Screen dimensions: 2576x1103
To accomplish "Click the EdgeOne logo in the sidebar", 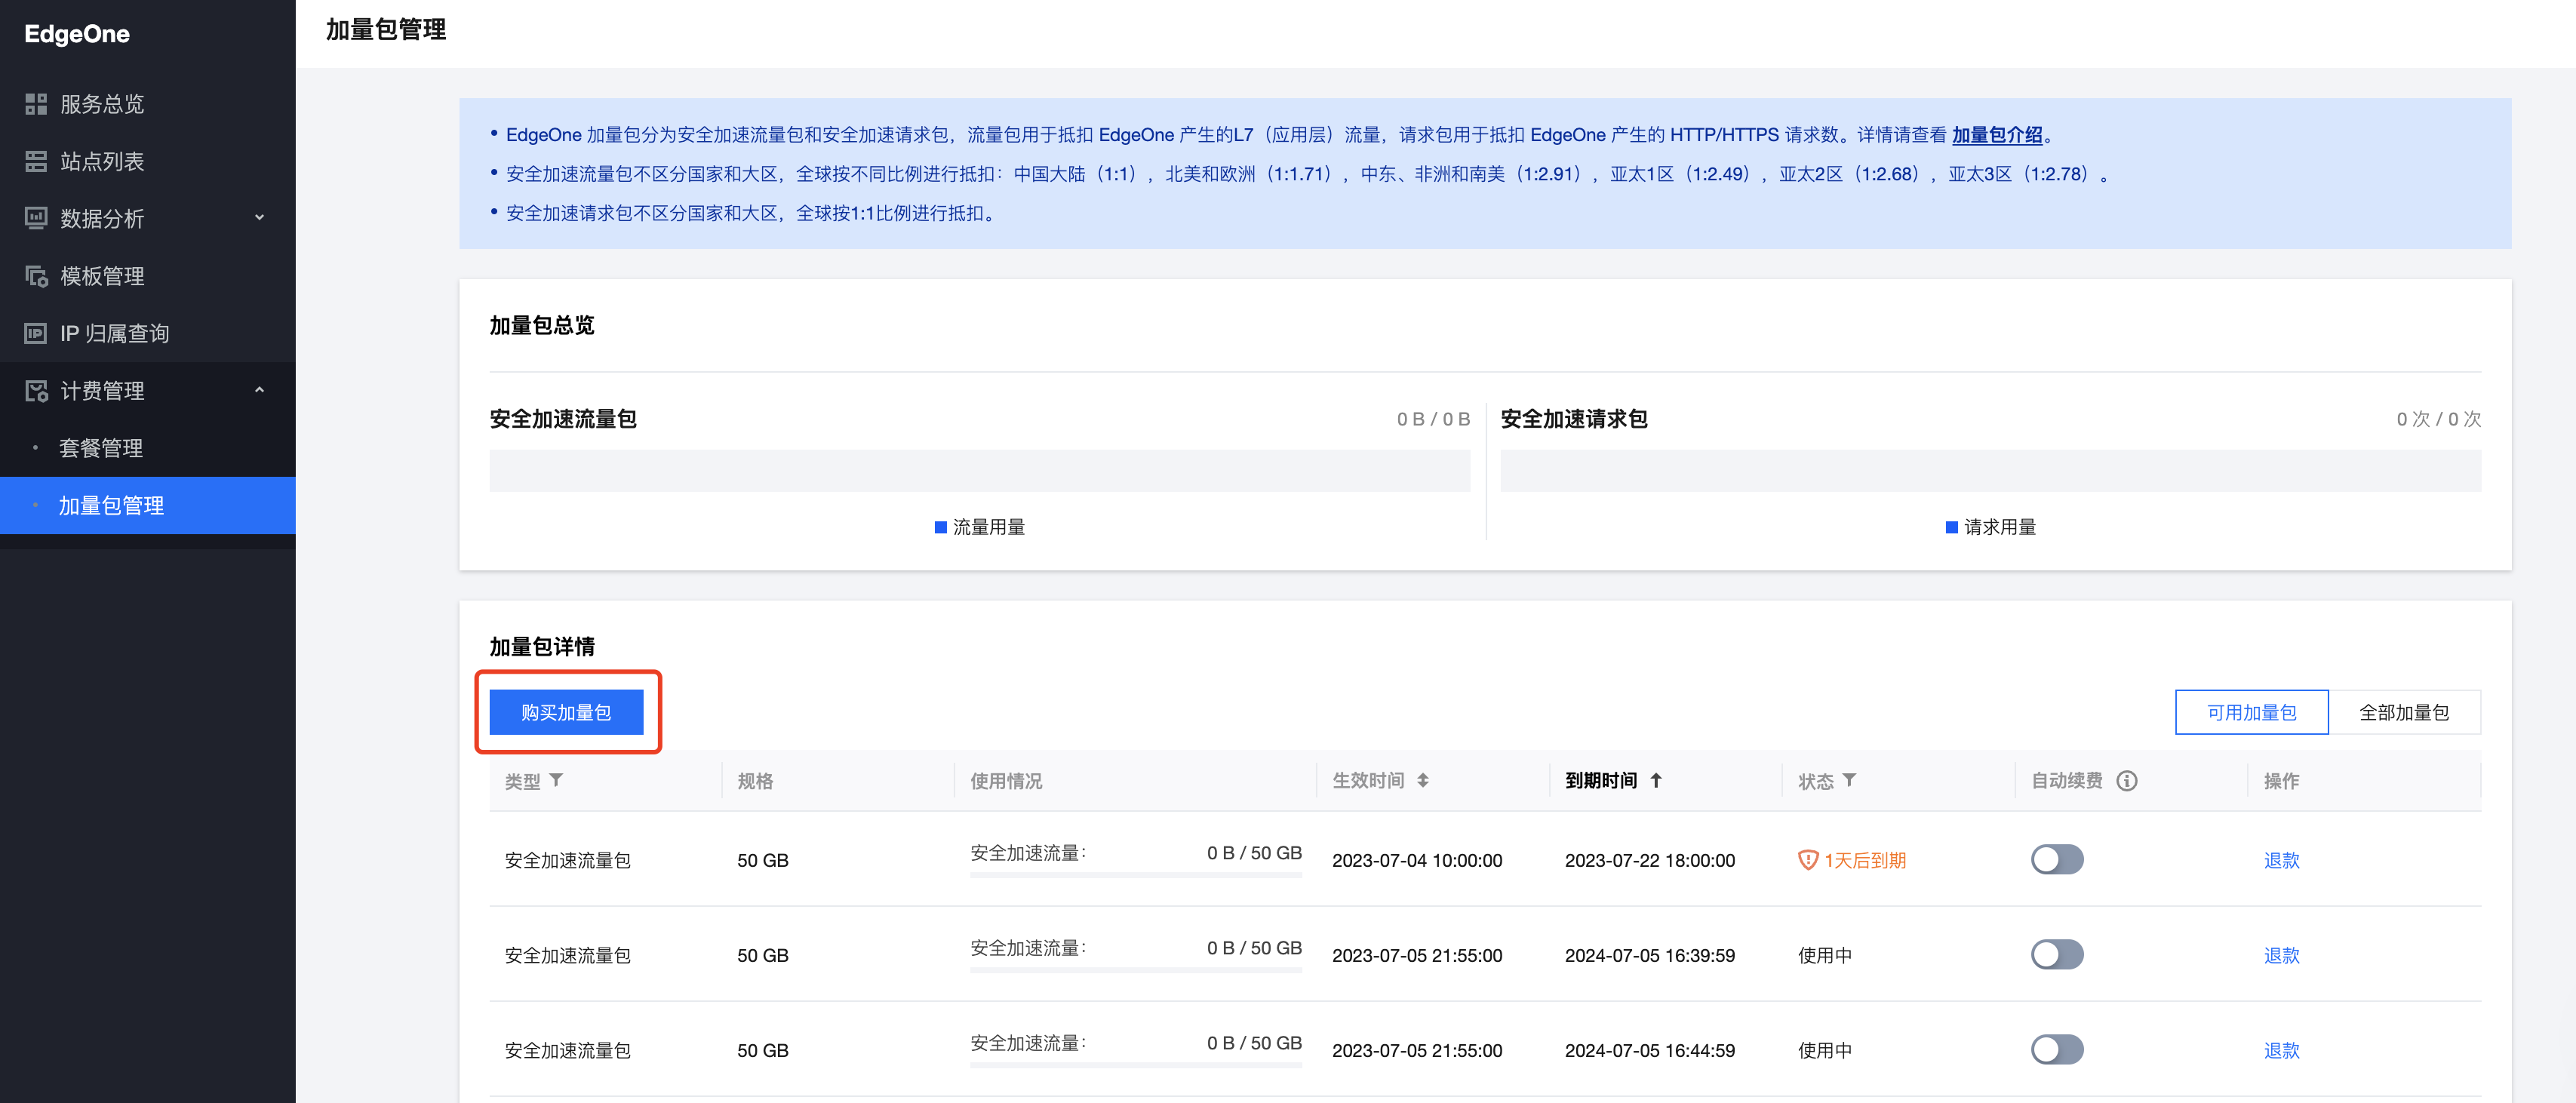I will tap(77, 34).
